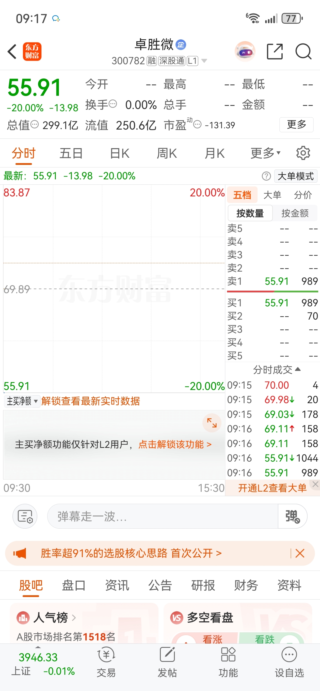Open the 财务 section tab
Viewport: 320px width, 691px height.
(x=246, y=585)
